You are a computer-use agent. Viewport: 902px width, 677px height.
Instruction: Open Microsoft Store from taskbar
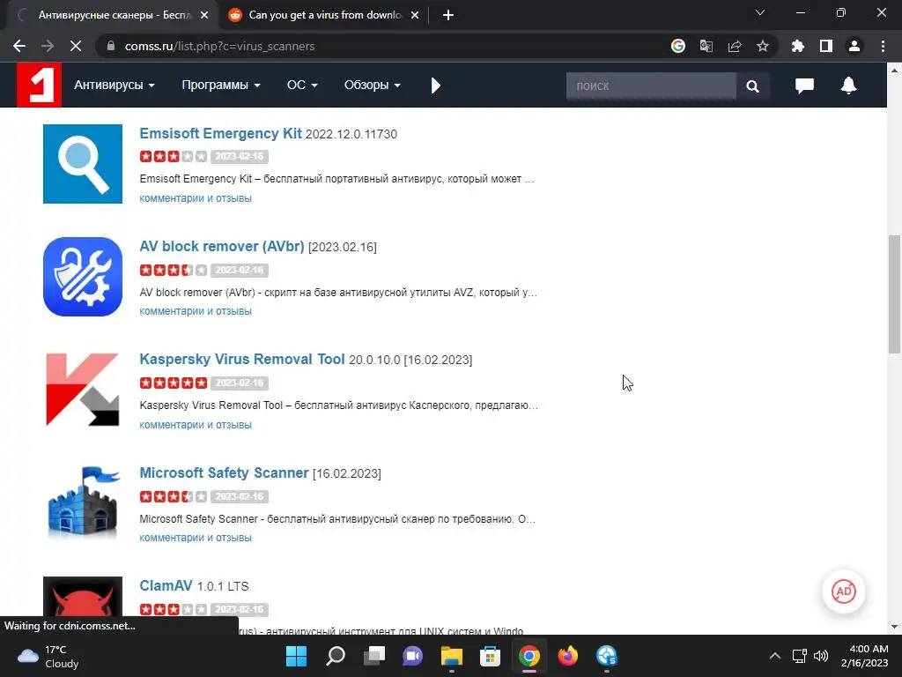coord(490,656)
